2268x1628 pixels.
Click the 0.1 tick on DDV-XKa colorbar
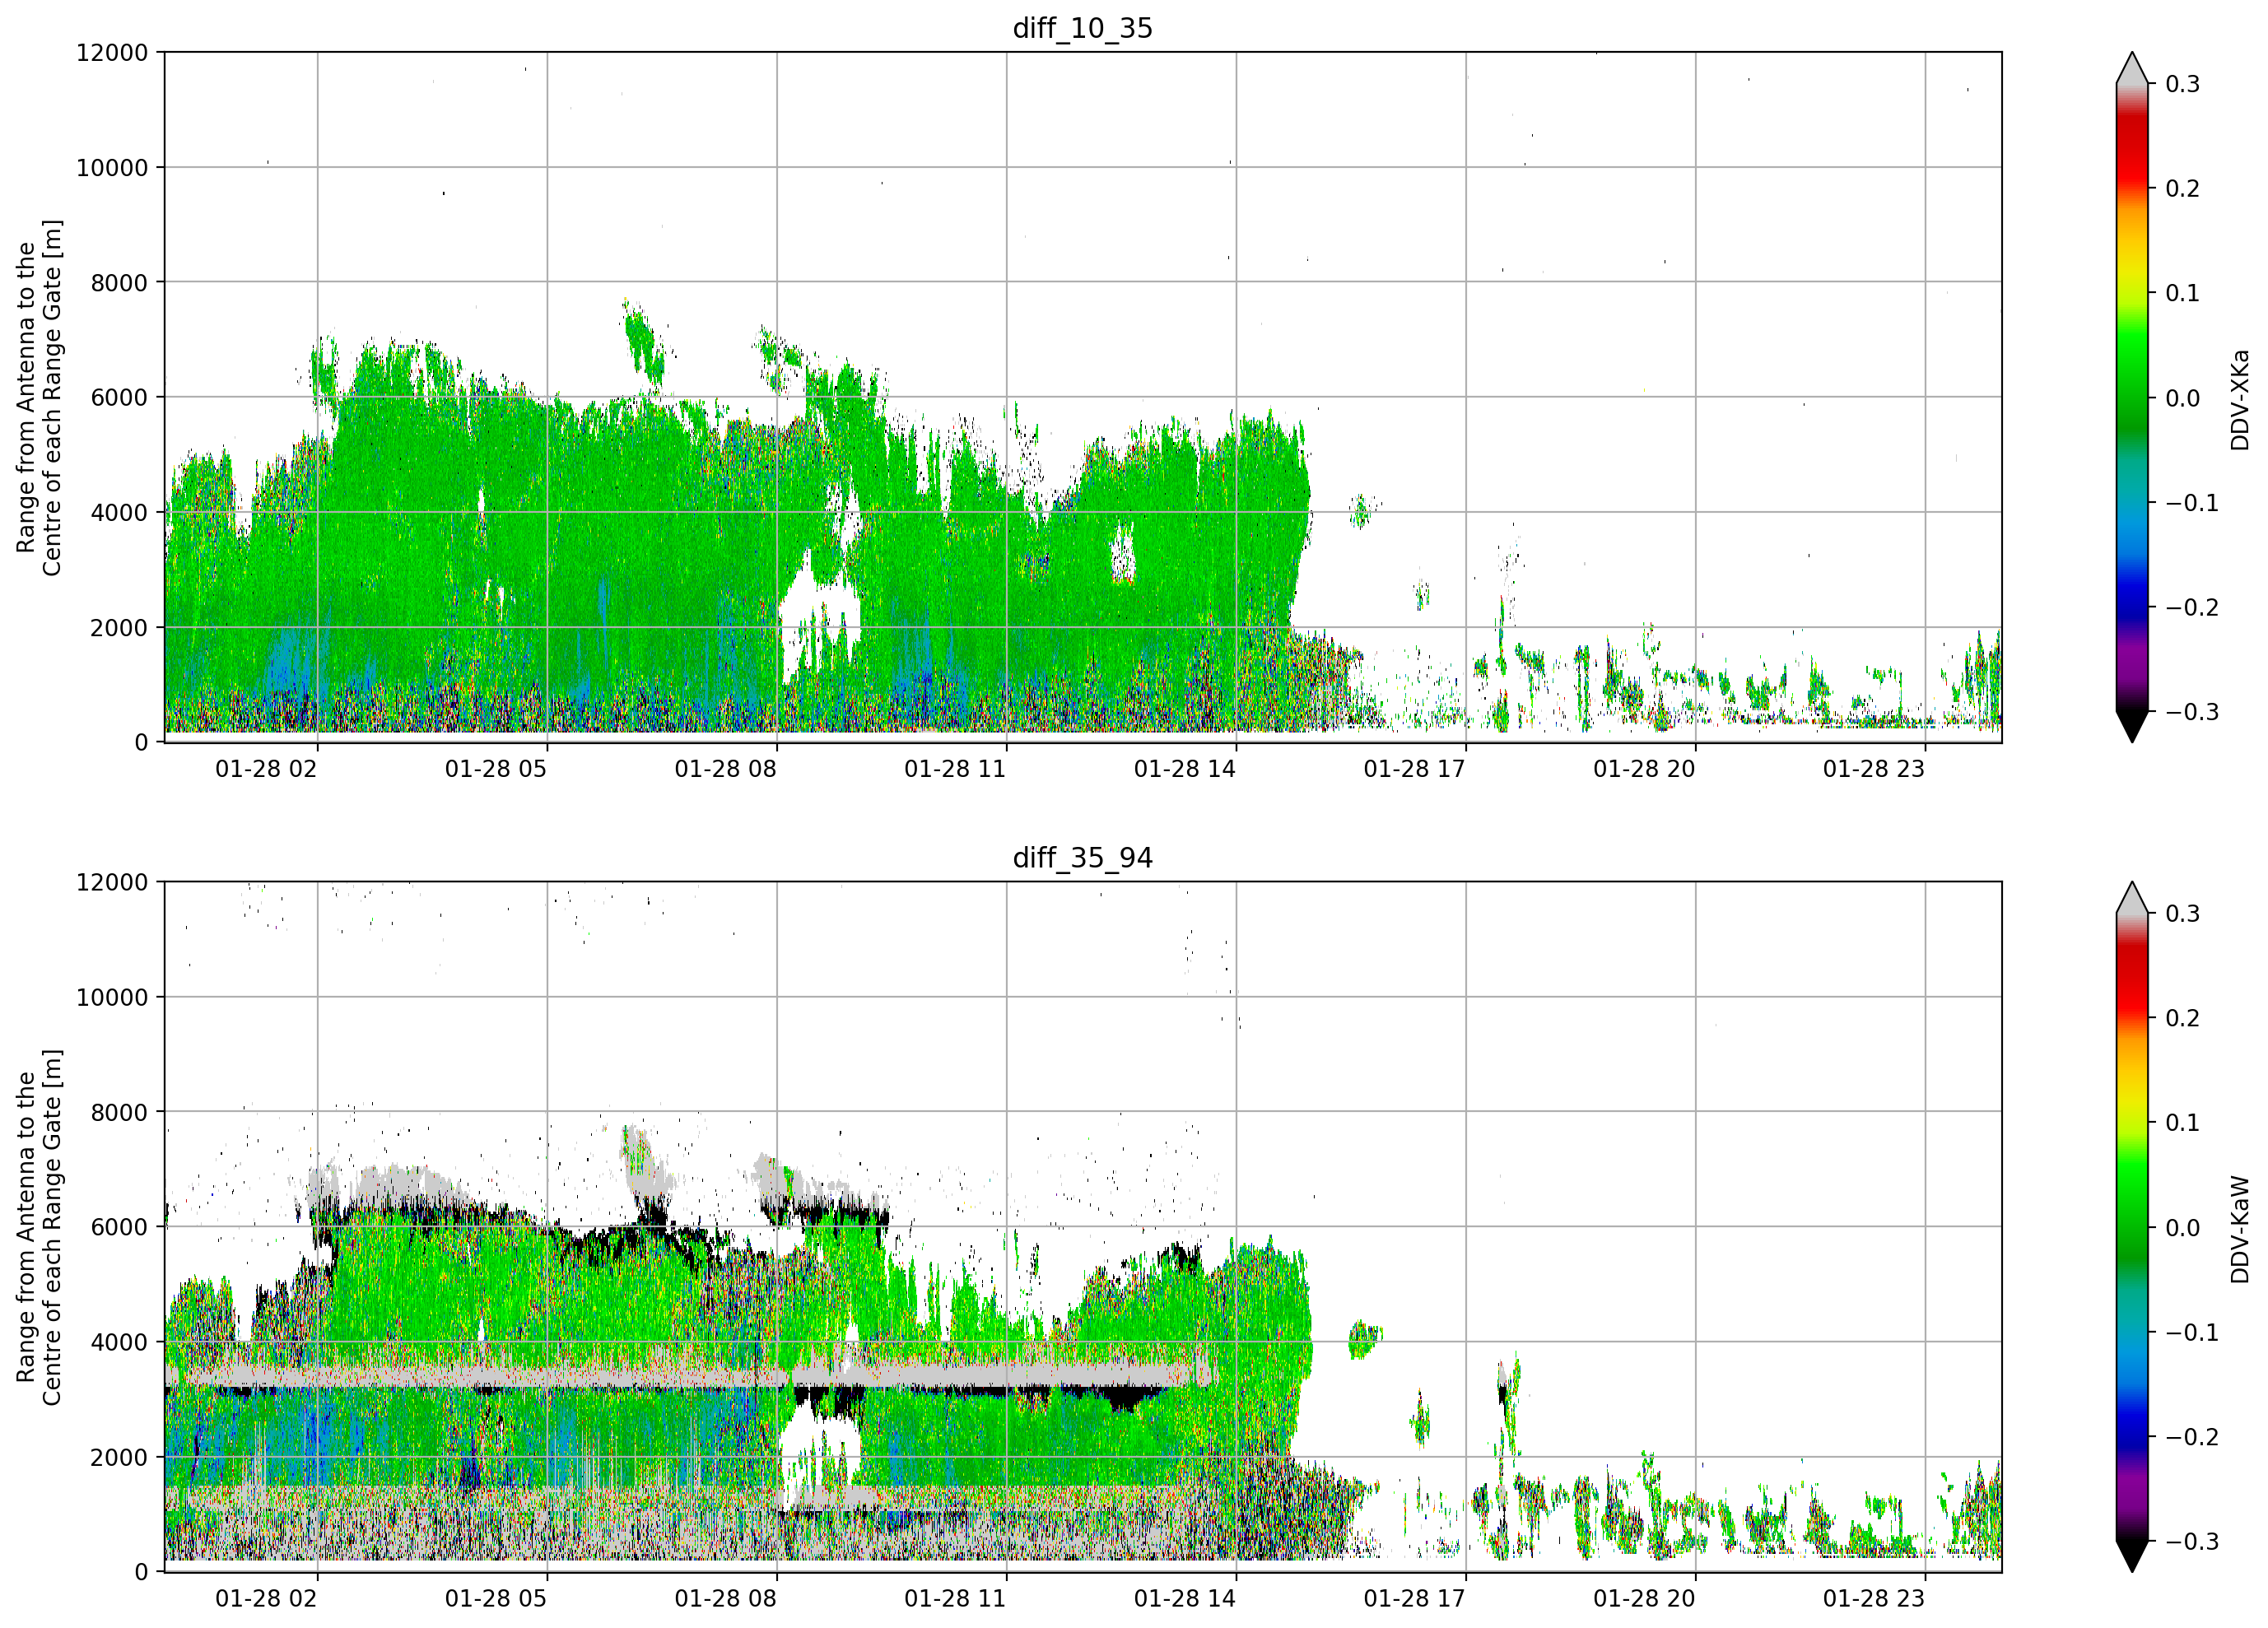(2182, 293)
